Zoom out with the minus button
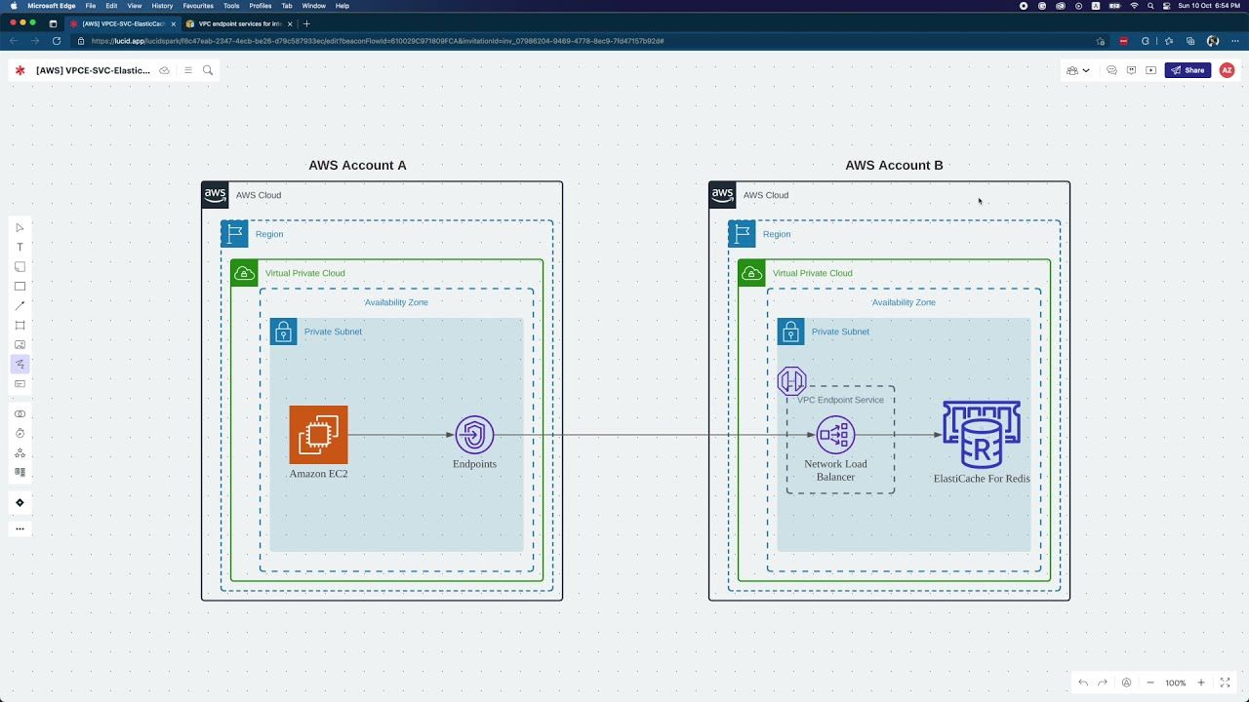 coord(1150,682)
